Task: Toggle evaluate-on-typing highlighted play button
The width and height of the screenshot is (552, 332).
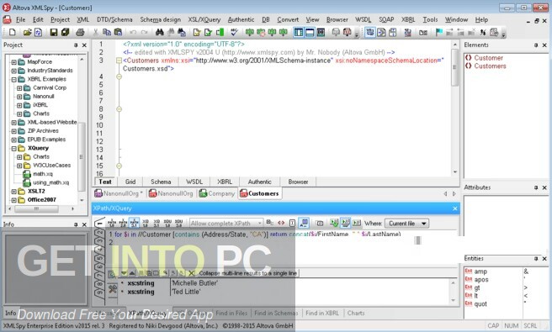Action: 345,223
